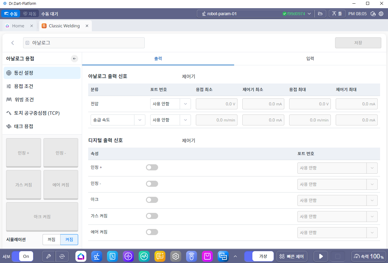The image size is (388, 263).
Task: Toggle the 인칭 + digital output switch
Action: coord(152,167)
